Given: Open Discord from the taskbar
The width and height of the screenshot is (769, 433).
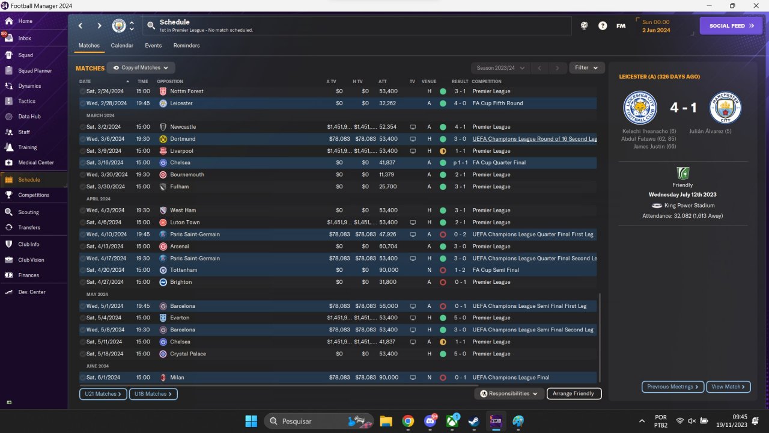Looking at the screenshot, I should [x=430, y=421].
